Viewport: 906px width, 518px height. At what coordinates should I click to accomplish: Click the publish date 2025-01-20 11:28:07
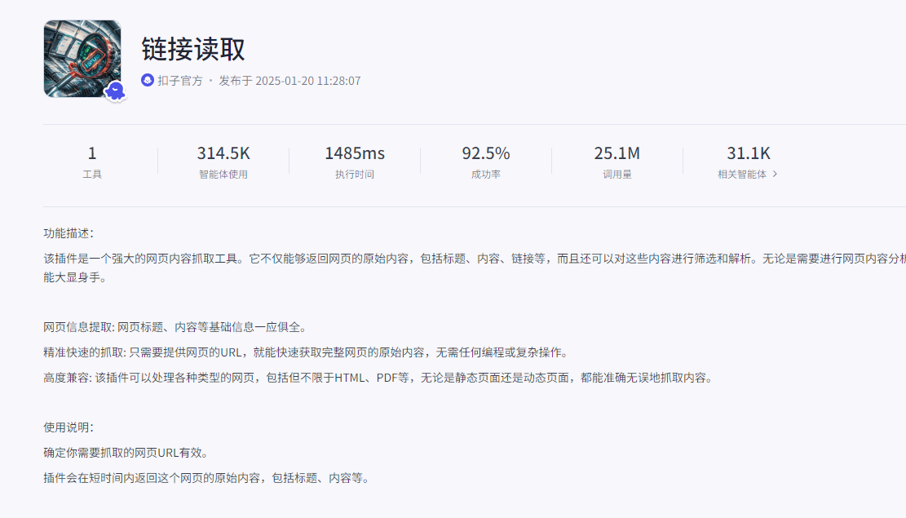(308, 81)
